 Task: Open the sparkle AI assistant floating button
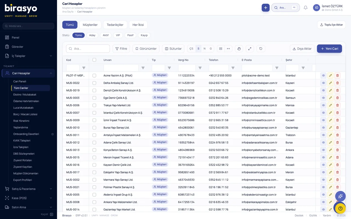(340, 196)
